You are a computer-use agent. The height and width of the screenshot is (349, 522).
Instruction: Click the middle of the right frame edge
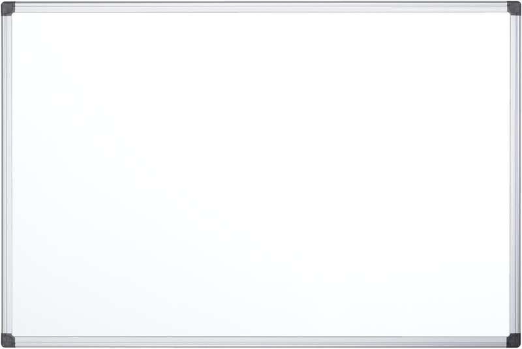515,174
